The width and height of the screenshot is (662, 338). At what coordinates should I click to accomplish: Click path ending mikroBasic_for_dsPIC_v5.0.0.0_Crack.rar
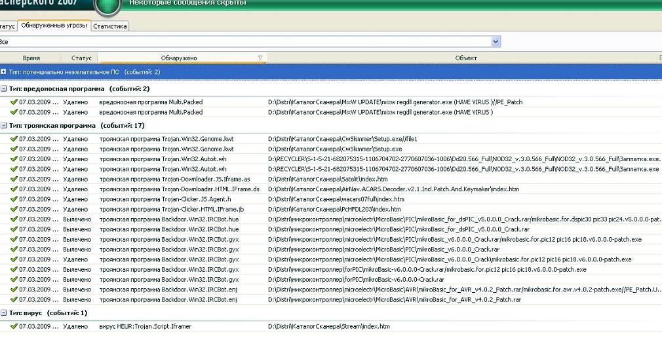click(399, 229)
